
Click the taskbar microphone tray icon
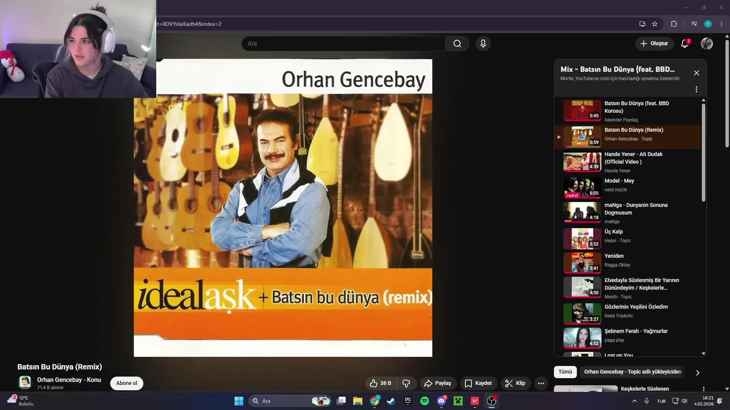647,401
